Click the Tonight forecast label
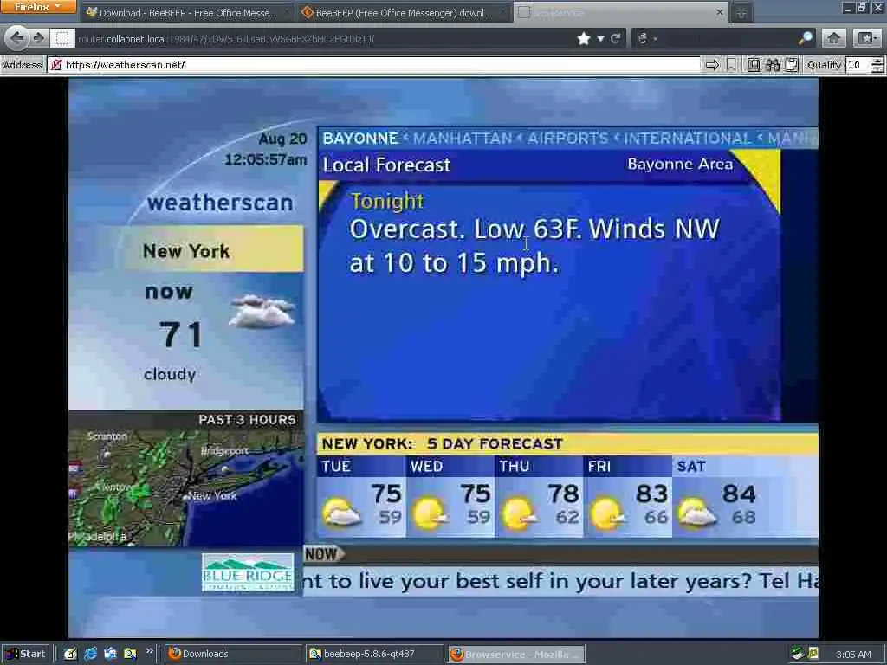This screenshot has width=887, height=665. coord(387,201)
